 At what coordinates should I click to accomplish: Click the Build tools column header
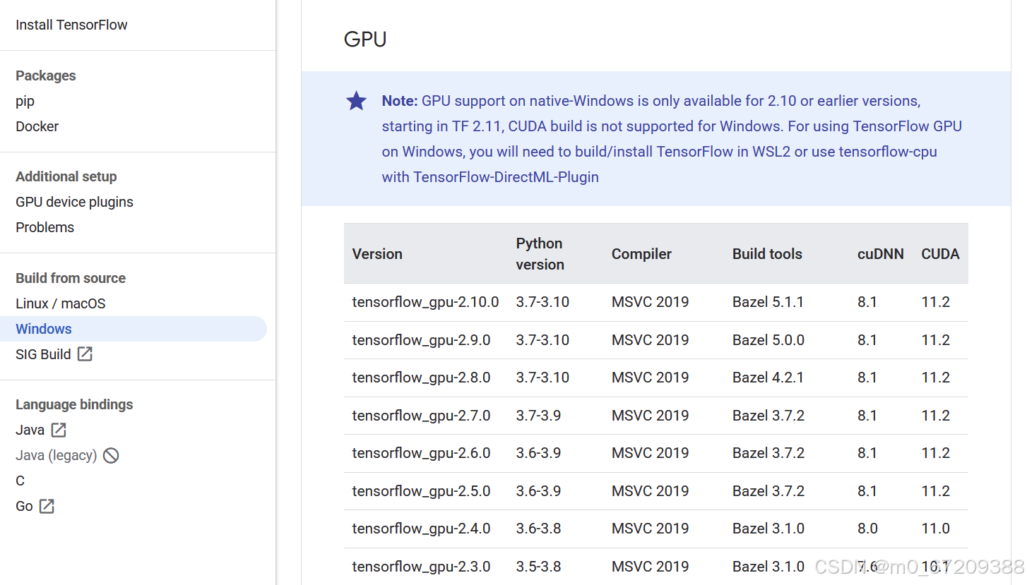pyautogui.click(x=767, y=254)
